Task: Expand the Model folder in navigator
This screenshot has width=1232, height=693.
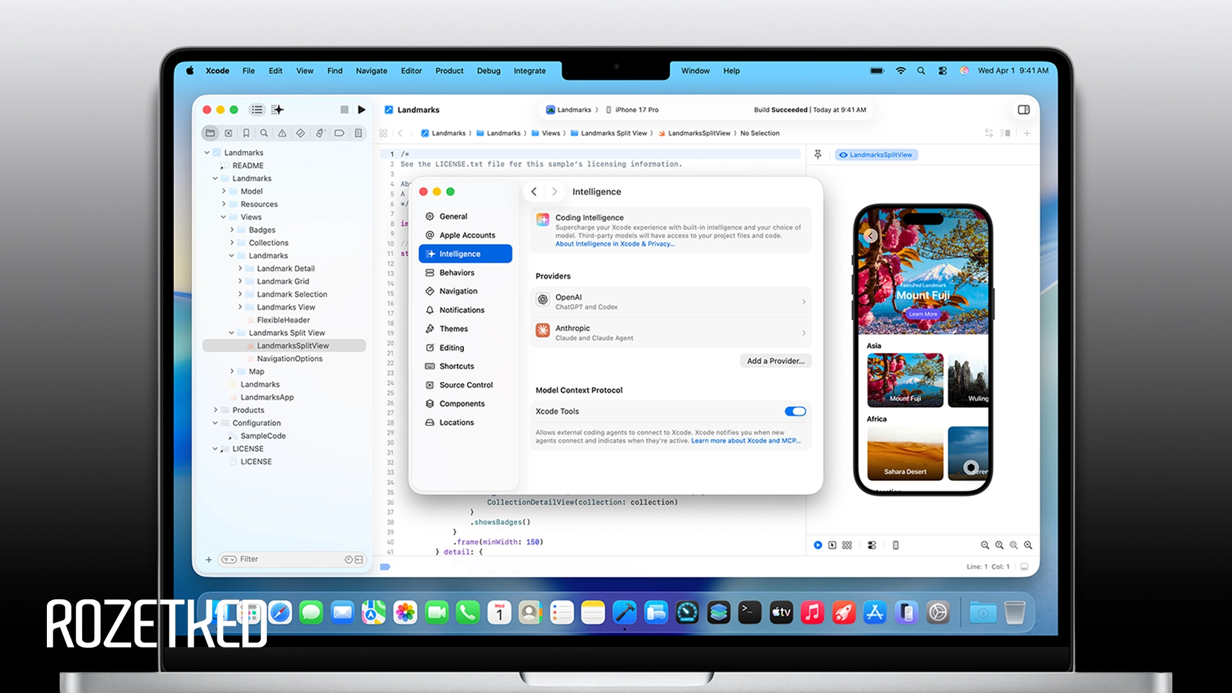Action: pyautogui.click(x=224, y=191)
